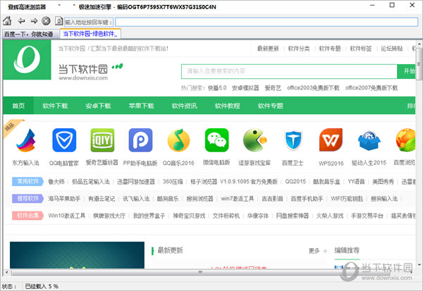This screenshot has width=423, height=291.
Task: Click the 软件标签 top link
Action: click(361, 49)
